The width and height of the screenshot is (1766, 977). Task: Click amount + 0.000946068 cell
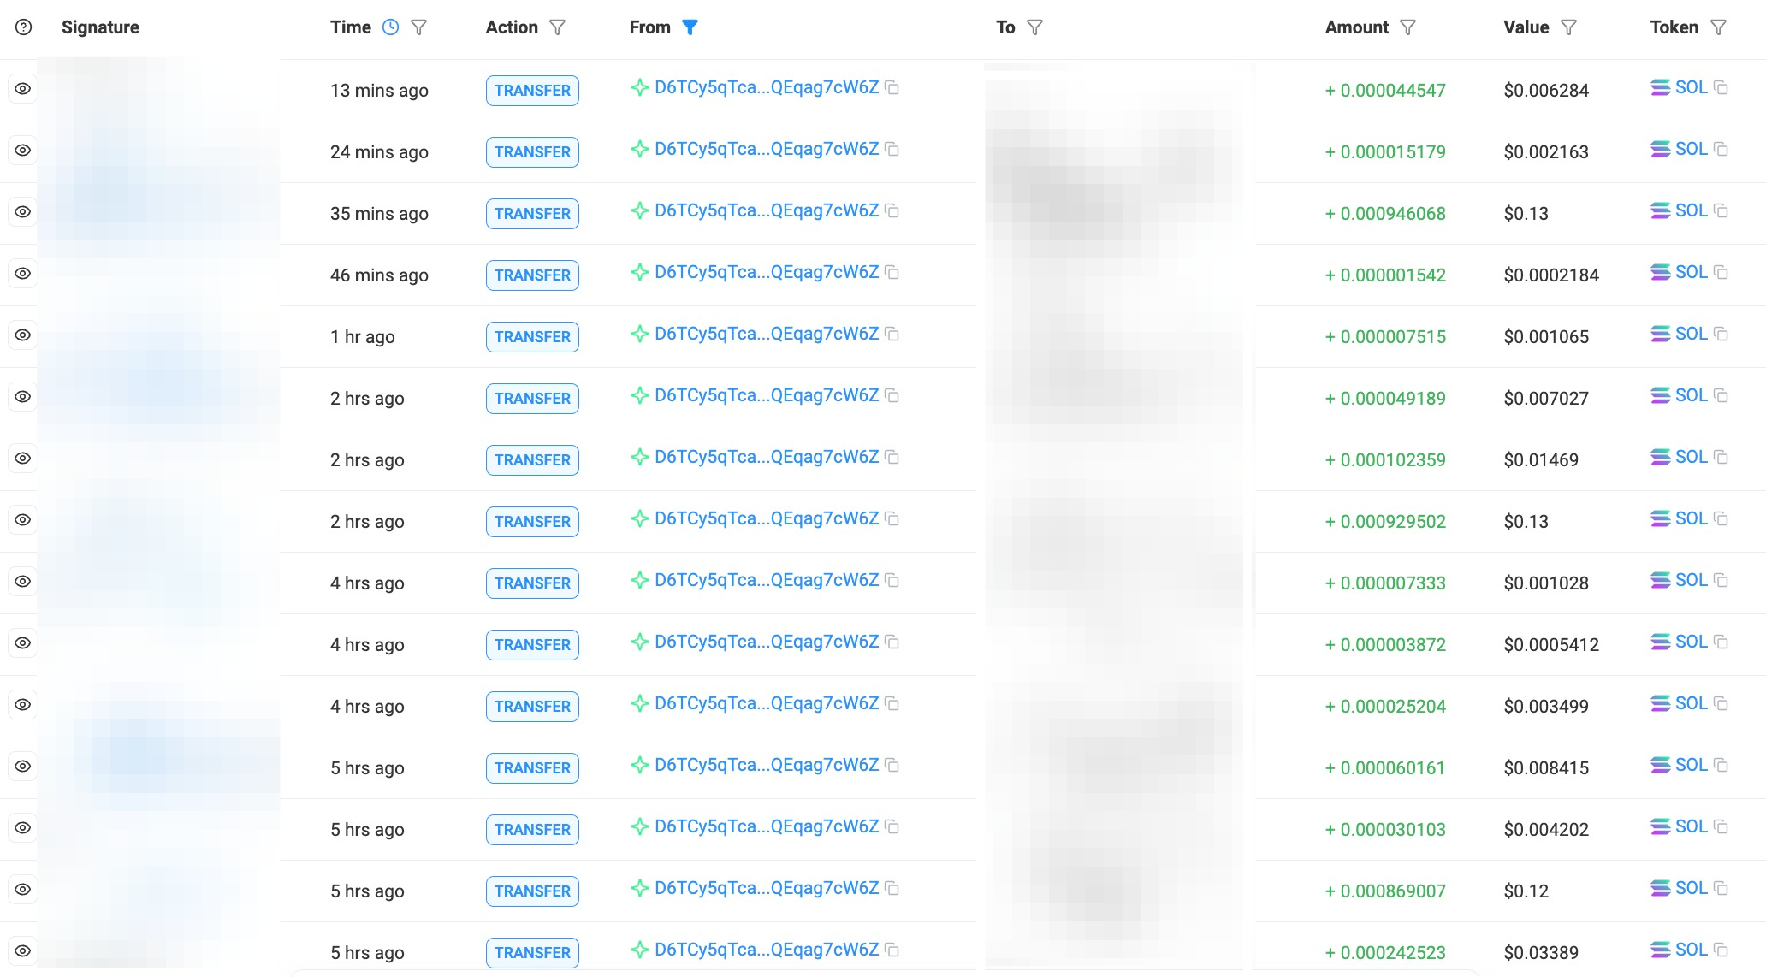click(x=1385, y=214)
